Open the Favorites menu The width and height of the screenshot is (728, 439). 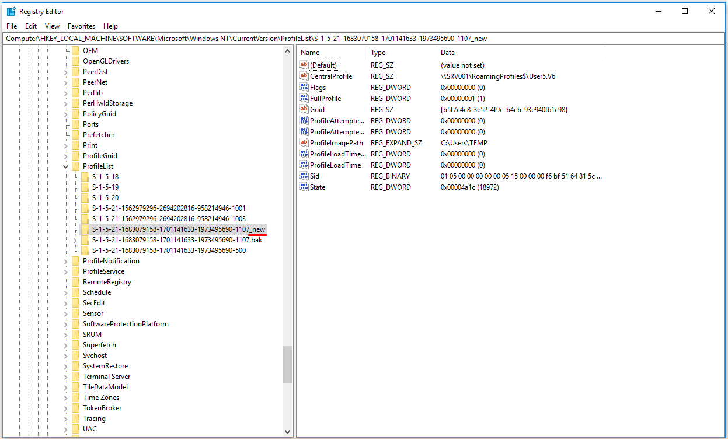point(81,26)
